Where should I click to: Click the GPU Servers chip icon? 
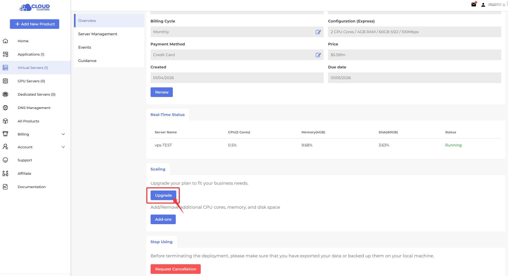5,81
